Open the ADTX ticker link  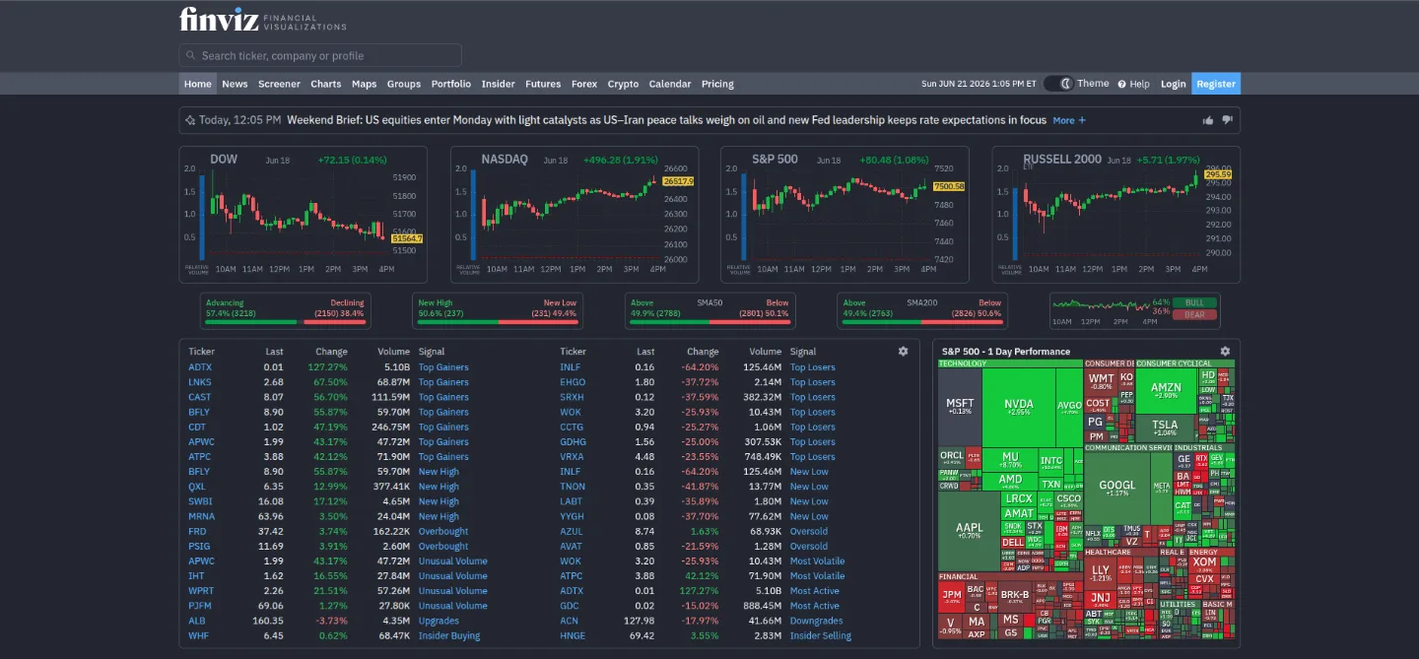click(x=200, y=367)
